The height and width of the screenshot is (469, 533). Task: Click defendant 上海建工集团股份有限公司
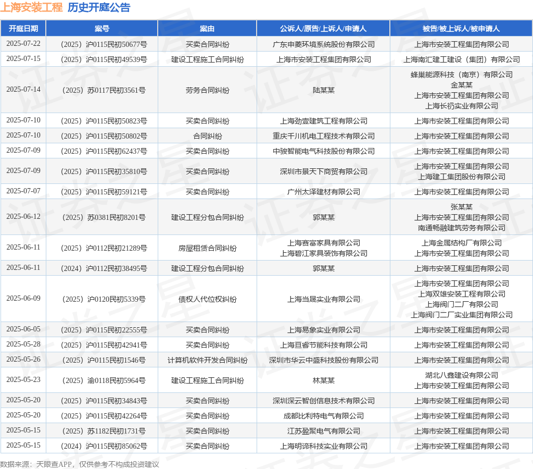tap(462, 177)
